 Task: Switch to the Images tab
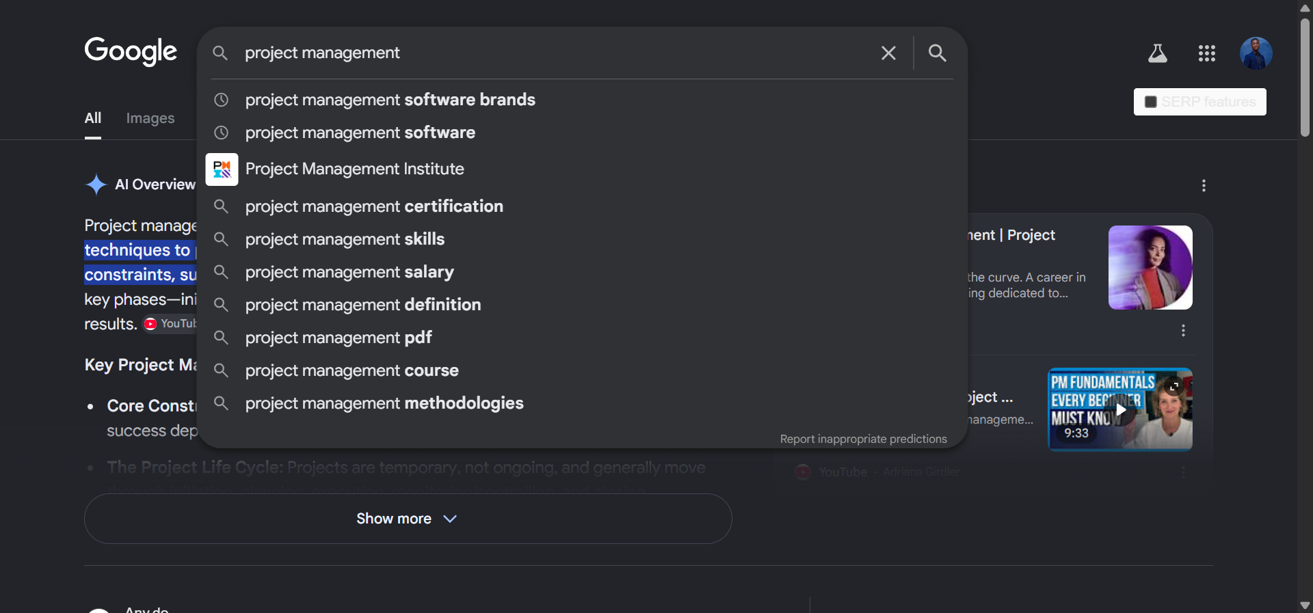150,118
